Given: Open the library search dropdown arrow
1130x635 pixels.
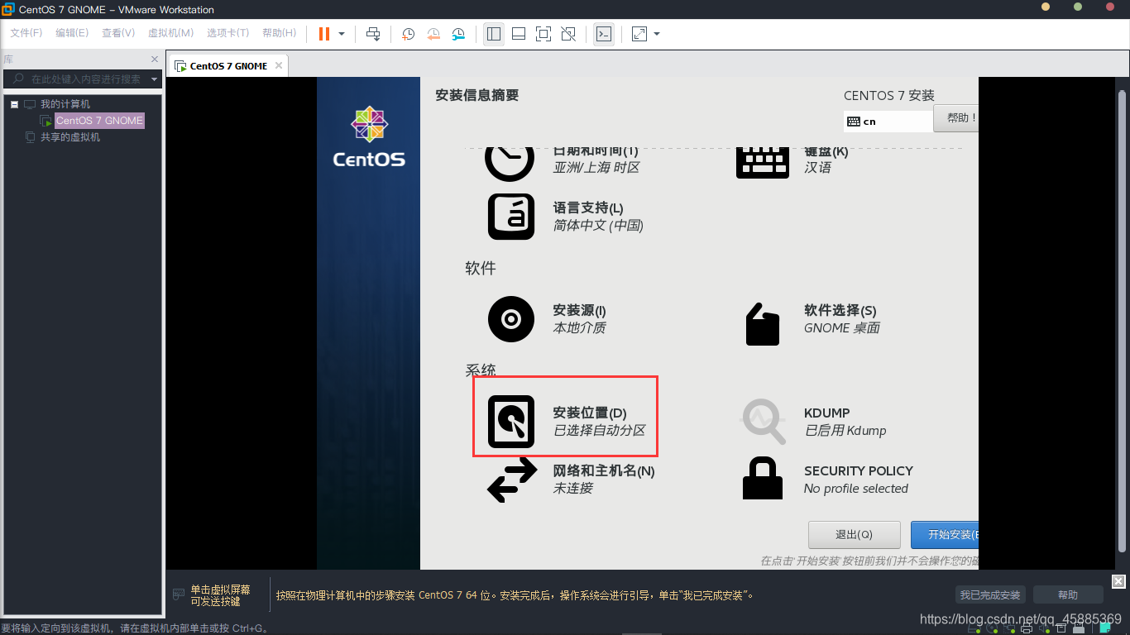Looking at the screenshot, I should point(154,79).
